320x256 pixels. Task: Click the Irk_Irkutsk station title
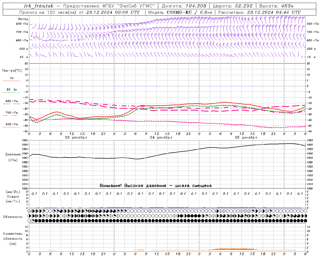point(38,6)
